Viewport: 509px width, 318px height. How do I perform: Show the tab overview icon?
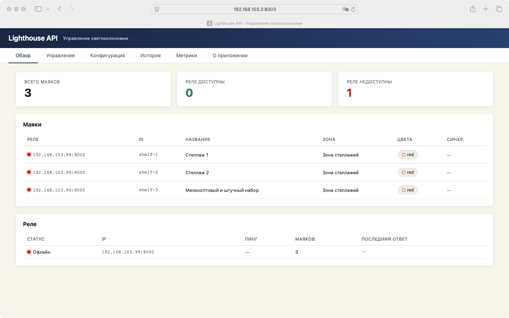(499, 9)
